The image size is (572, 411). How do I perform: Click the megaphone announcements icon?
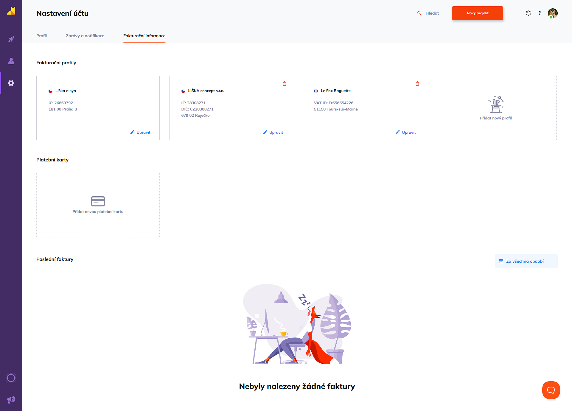(x=11, y=400)
